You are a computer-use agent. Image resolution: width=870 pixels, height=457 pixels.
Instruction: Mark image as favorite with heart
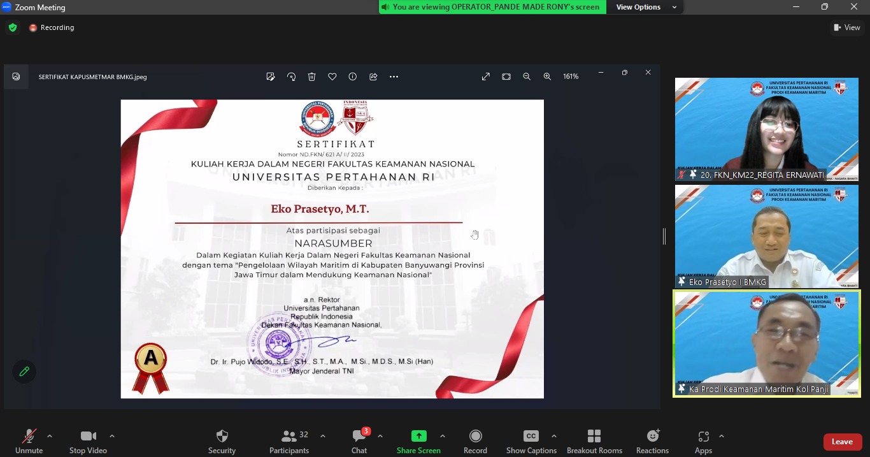point(332,76)
